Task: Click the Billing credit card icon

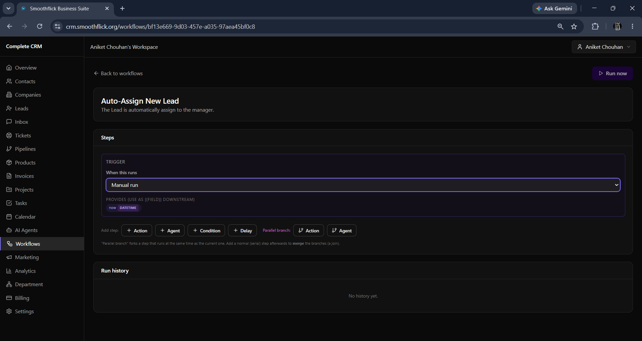Action: pyautogui.click(x=9, y=298)
